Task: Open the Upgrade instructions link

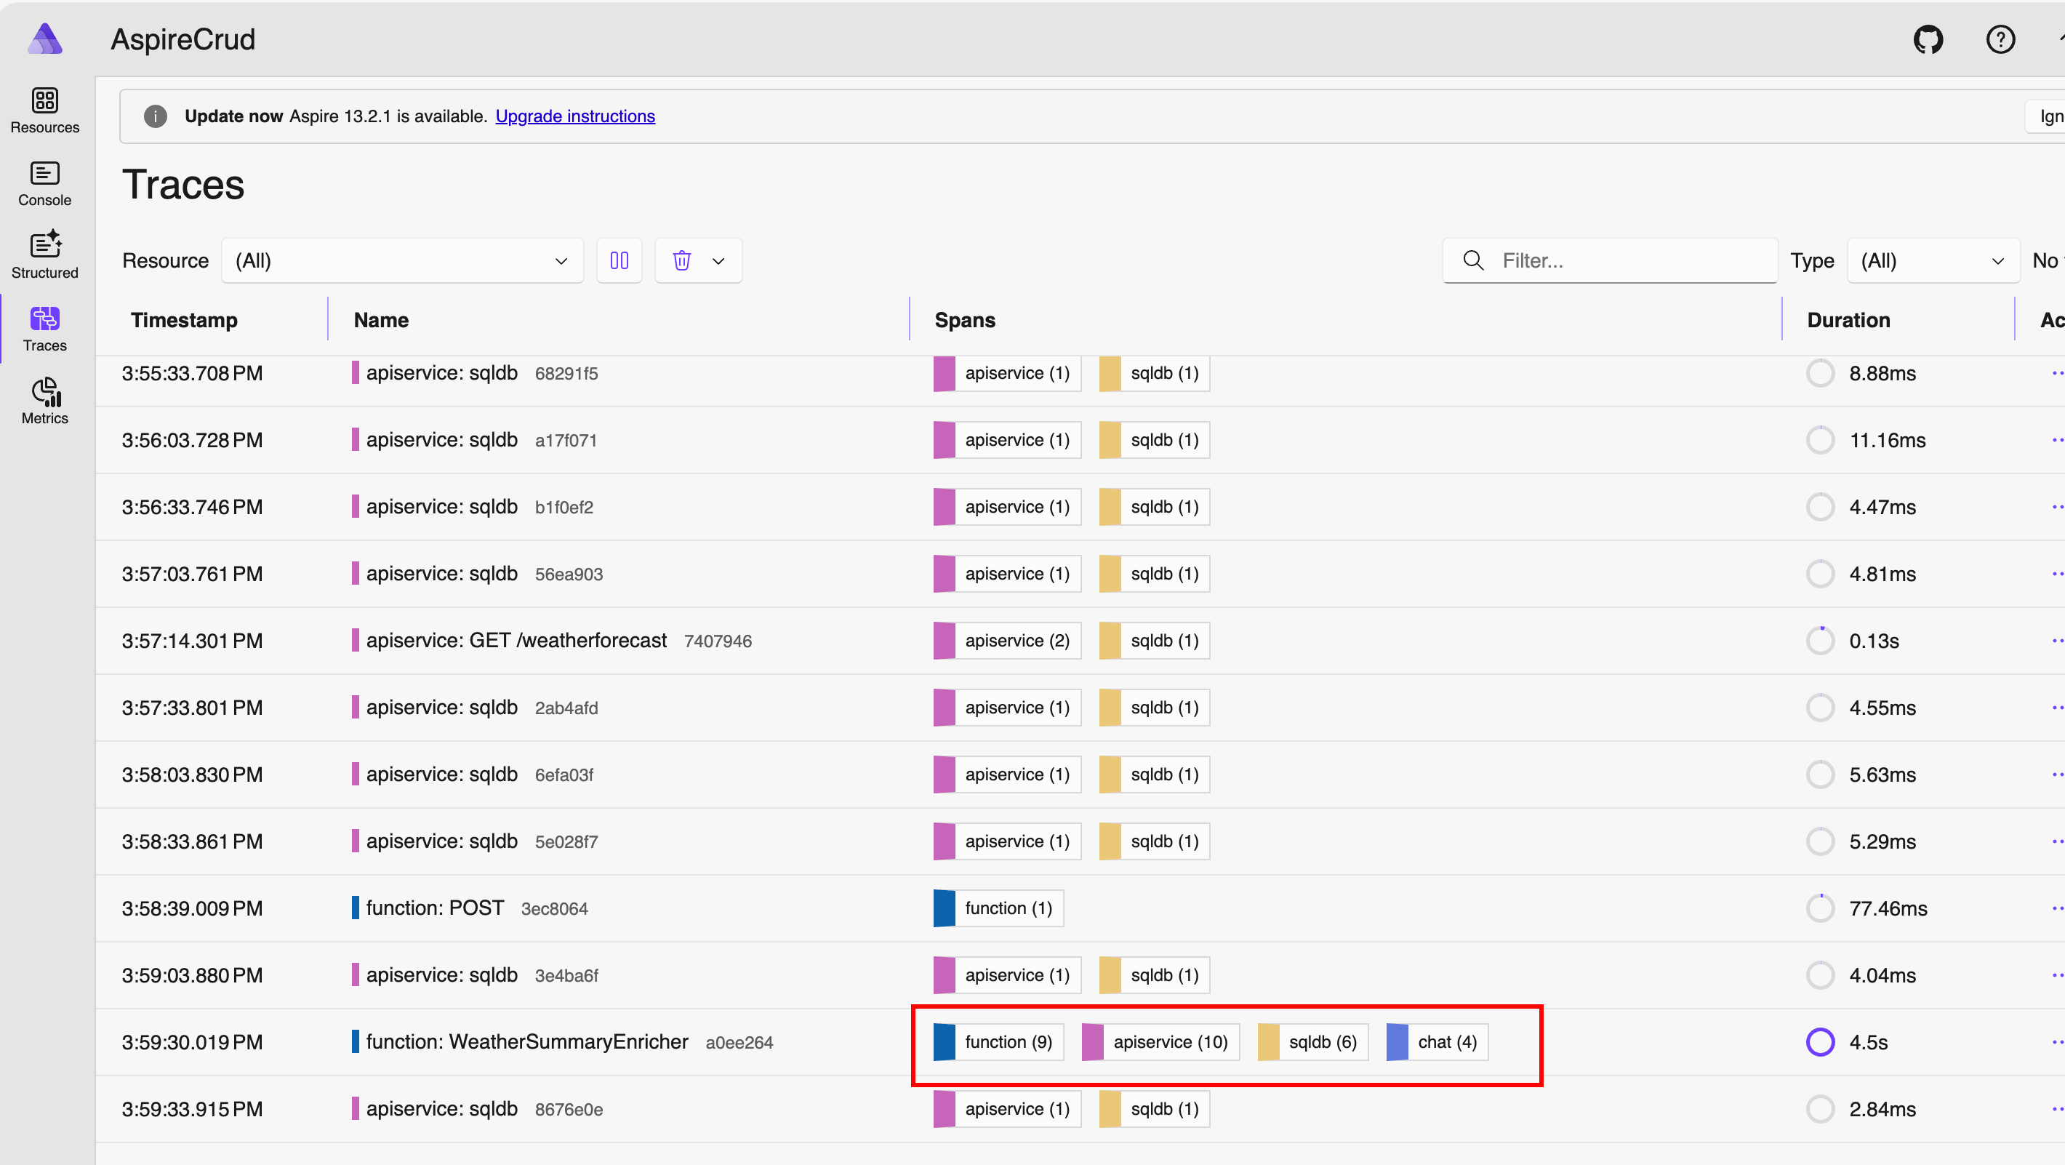Action: click(x=574, y=116)
